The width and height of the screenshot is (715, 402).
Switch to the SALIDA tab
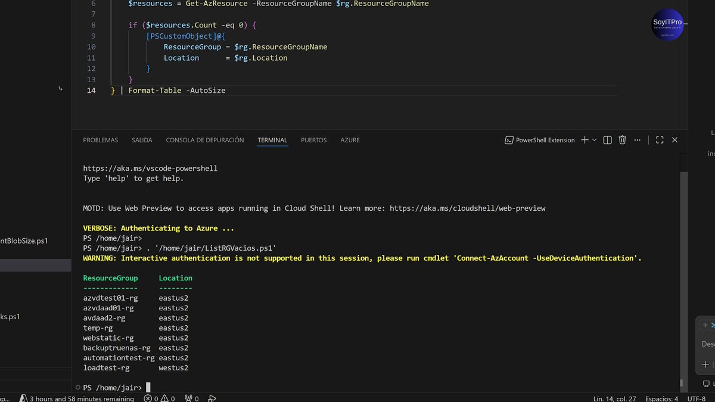(x=142, y=140)
